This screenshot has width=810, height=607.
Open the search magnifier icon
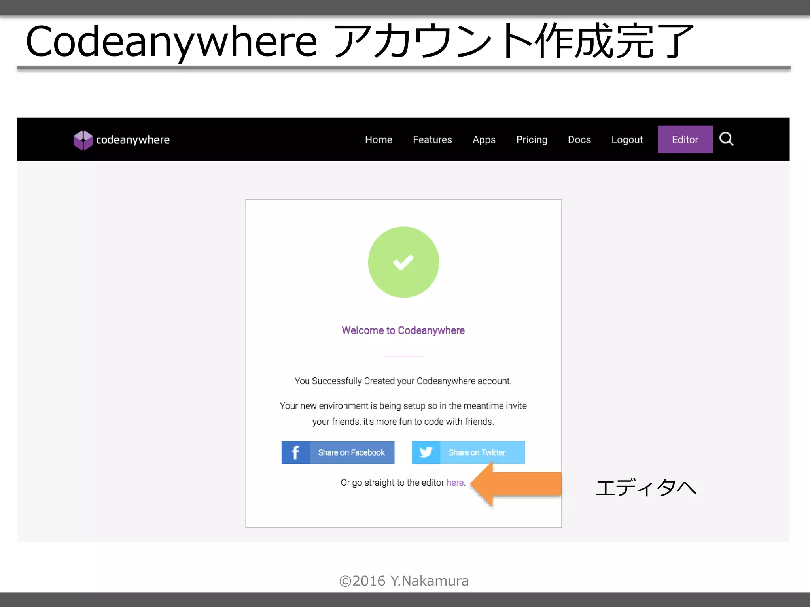[726, 139]
